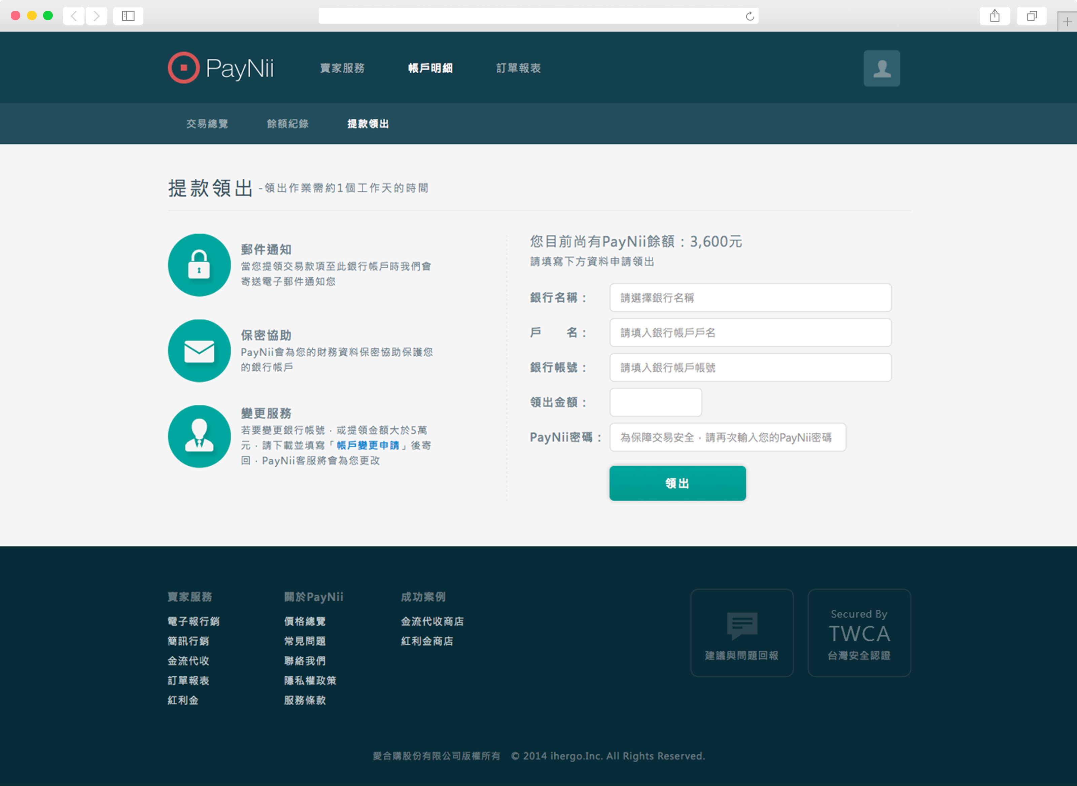Click the PayNii logo in header
Screen dimensions: 1077x786
[x=221, y=68]
